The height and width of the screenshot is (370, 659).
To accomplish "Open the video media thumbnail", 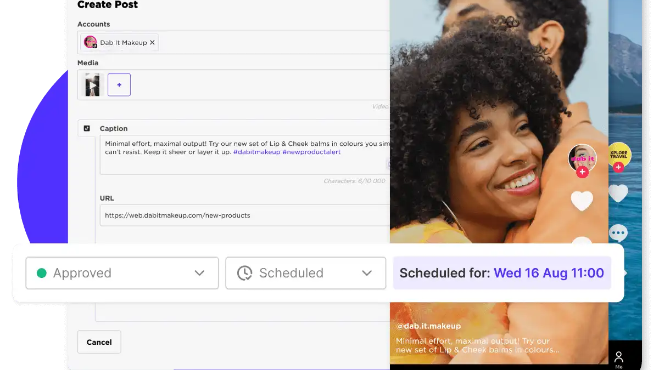I will (x=92, y=85).
